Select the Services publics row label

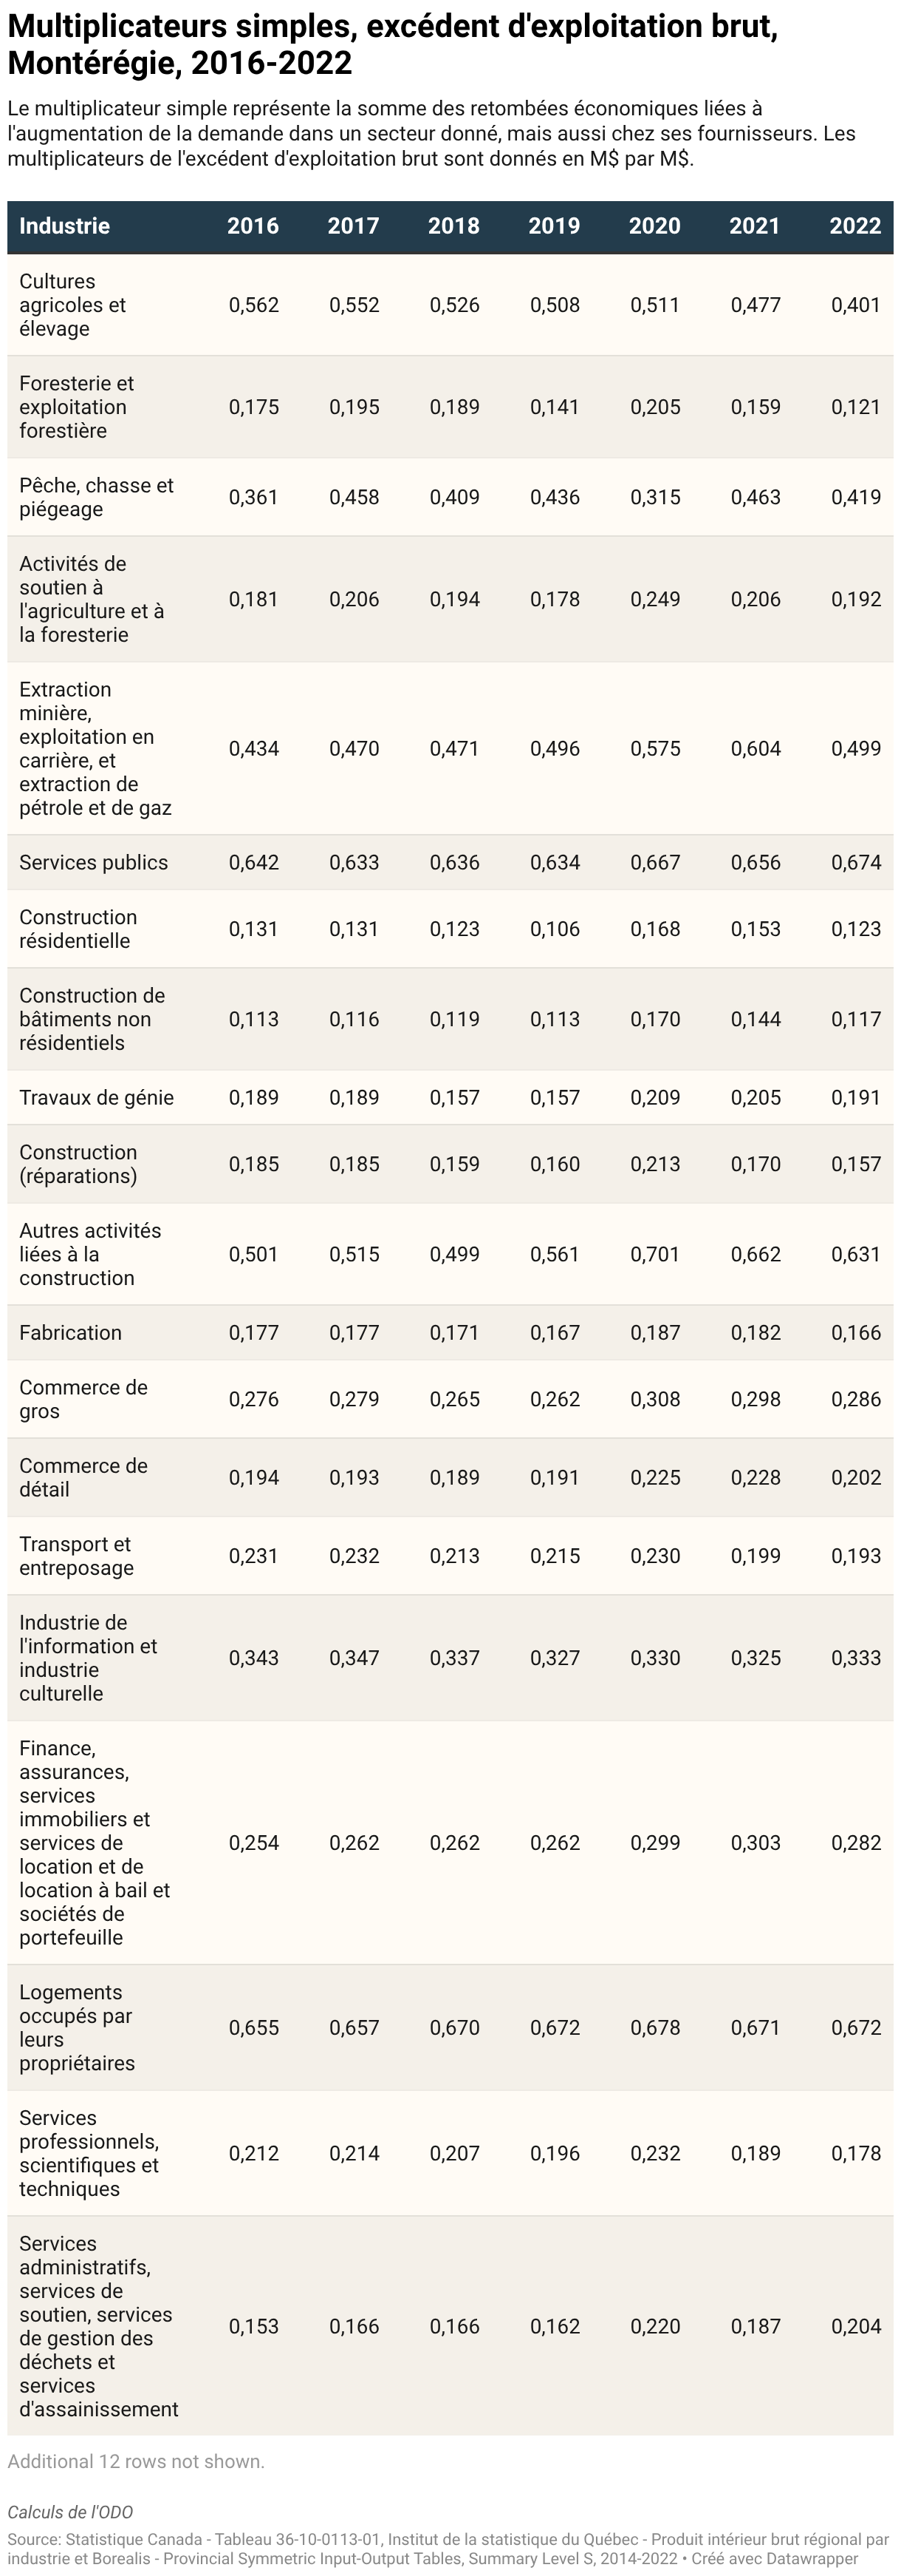point(94,863)
